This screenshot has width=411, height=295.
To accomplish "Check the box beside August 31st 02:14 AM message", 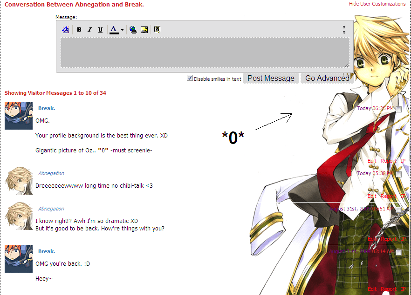I will tap(399, 252).
